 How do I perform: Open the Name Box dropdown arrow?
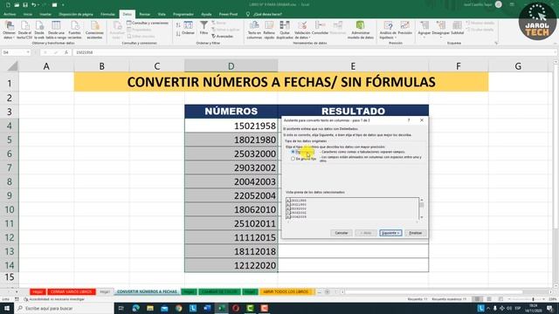coord(28,52)
